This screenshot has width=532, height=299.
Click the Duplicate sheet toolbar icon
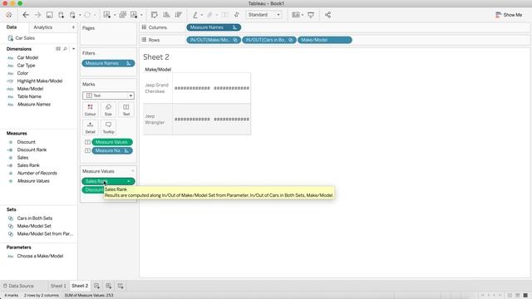pyautogui.click(x=122, y=15)
